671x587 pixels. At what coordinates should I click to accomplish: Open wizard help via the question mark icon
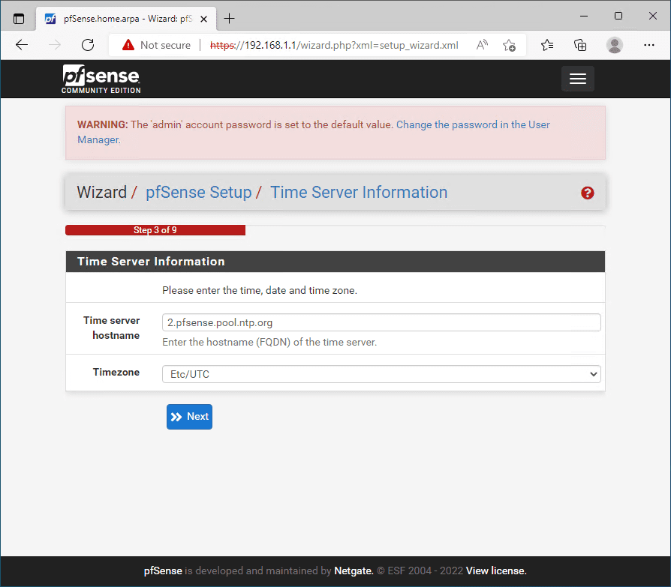[587, 193]
